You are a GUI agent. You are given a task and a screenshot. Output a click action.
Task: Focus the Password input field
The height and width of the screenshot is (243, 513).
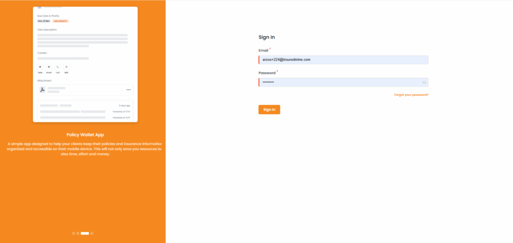(343, 82)
